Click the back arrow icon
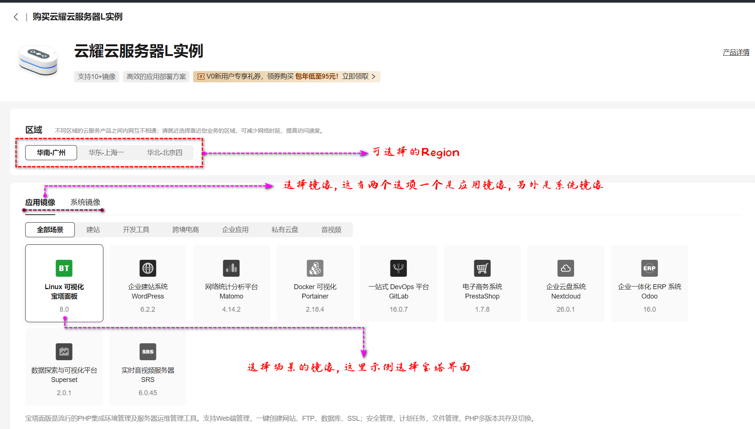This screenshot has width=755, height=429. tap(16, 17)
